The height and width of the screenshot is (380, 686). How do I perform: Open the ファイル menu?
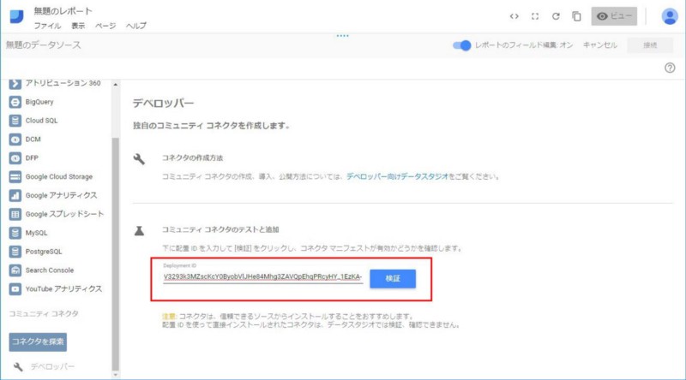point(48,26)
